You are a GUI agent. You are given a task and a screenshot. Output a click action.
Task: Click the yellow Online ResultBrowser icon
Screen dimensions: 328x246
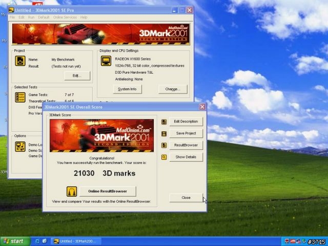click(72, 192)
